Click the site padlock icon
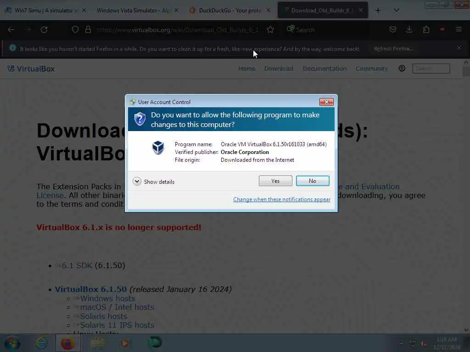The height and width of the screenshot is (352, 470). click(x=88, y=30)
